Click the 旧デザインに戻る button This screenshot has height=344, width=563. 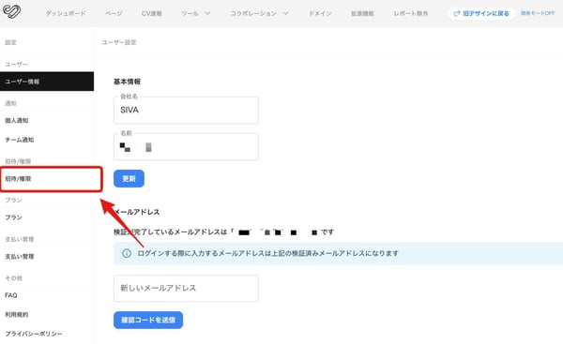point(481,14)
